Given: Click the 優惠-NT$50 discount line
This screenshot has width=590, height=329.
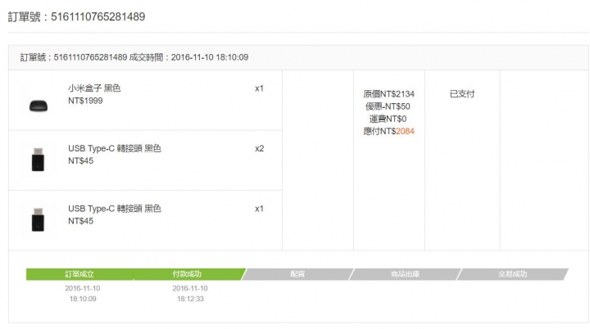Looking at the screenshot, I should pyautogui.click(x=388, y=106).
